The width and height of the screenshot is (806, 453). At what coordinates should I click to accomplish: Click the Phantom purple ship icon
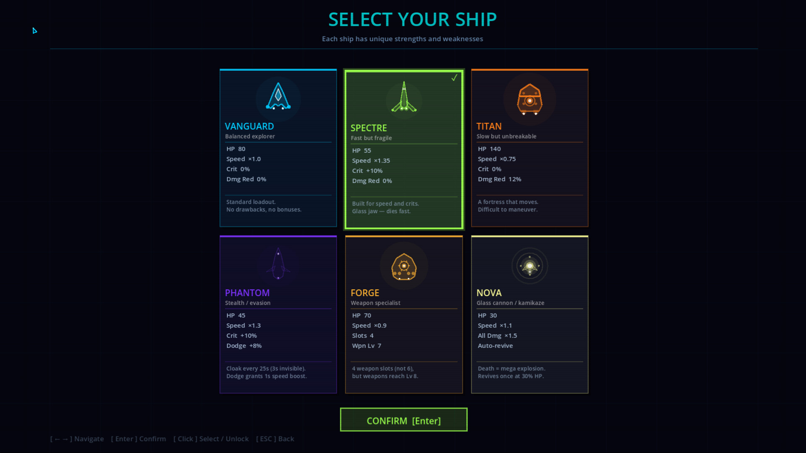tap(278, 264)
